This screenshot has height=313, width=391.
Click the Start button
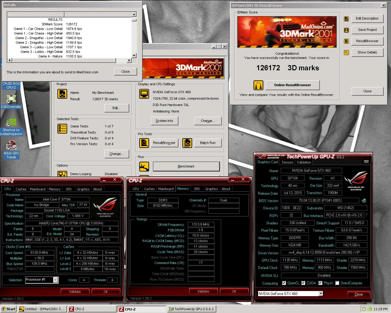(9, 309)
